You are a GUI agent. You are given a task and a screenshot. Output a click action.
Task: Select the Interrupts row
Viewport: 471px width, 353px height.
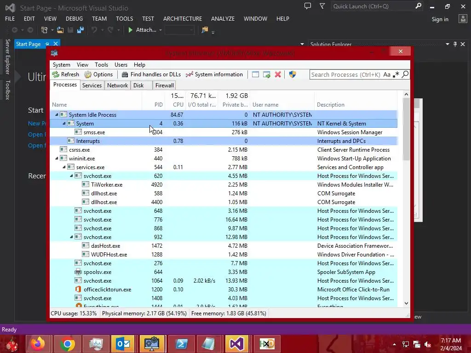pyautogui.click(x=224, y=141)
